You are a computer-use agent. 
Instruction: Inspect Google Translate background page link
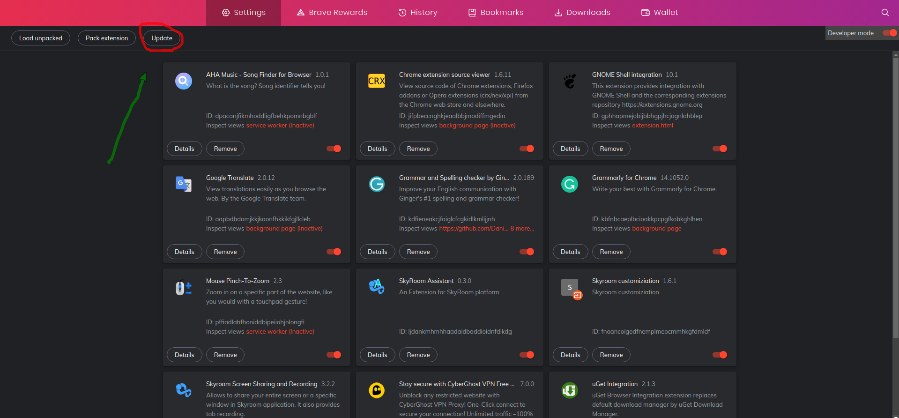tap(284, 229)
